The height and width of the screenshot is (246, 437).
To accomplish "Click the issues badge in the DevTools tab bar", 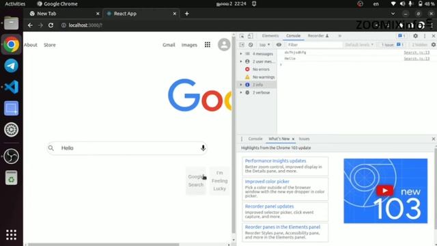I will pyautogui.click(x=401, y=36).
